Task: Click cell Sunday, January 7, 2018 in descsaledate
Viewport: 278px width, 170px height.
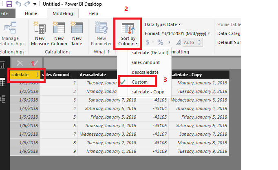Action: [x=108, y=100]
